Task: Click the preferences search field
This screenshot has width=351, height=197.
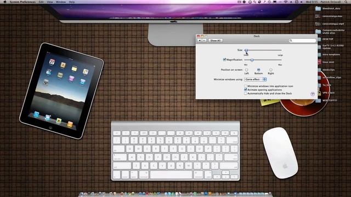Action: pos(302,40)
